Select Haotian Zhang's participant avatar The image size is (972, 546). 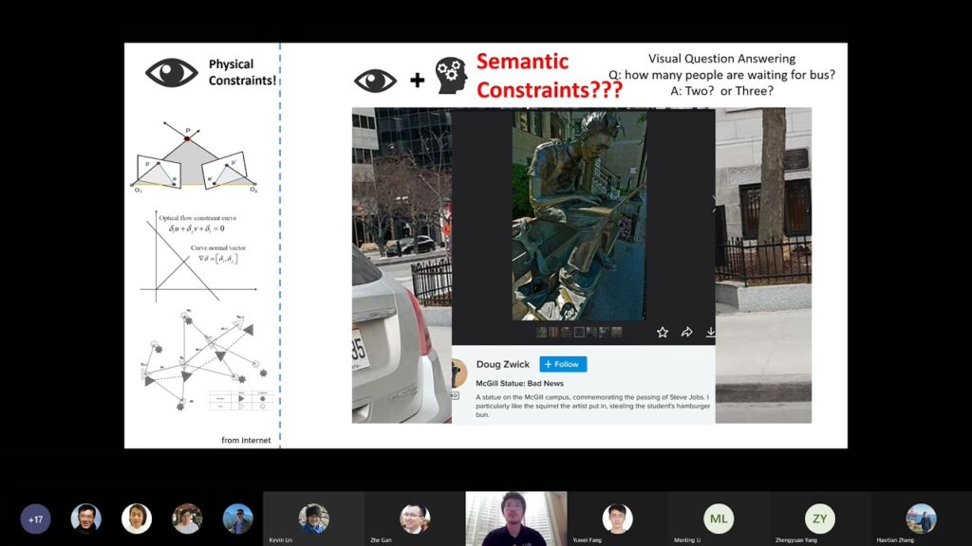921,519
